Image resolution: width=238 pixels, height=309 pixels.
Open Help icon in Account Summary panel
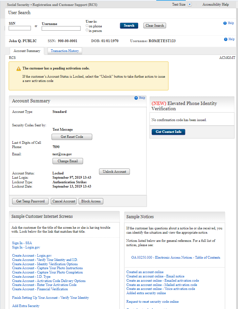136,98
